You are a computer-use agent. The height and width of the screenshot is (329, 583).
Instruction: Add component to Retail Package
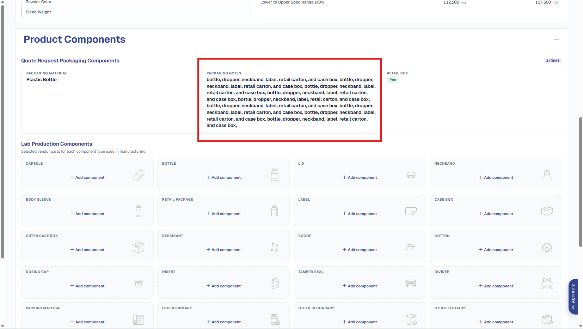coord(223,214)
